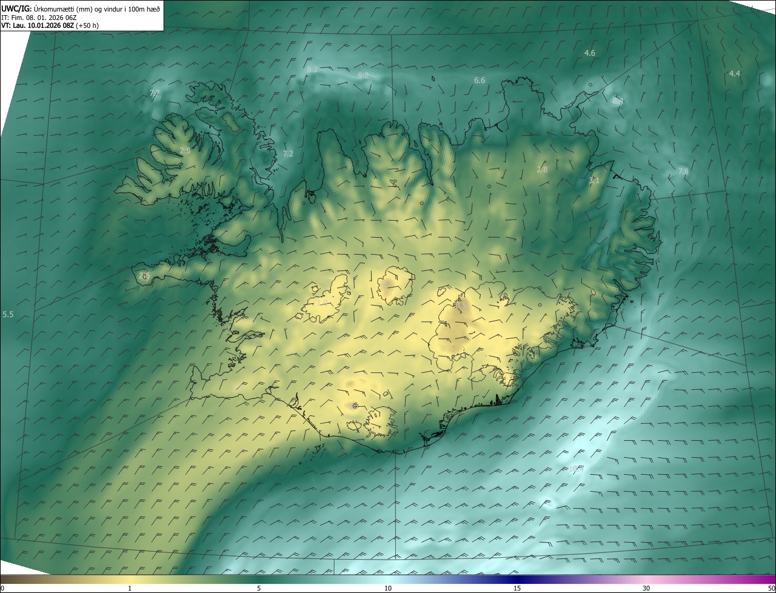
Task: Click the '10' label on the color scale
Action: tap(388, 588)
